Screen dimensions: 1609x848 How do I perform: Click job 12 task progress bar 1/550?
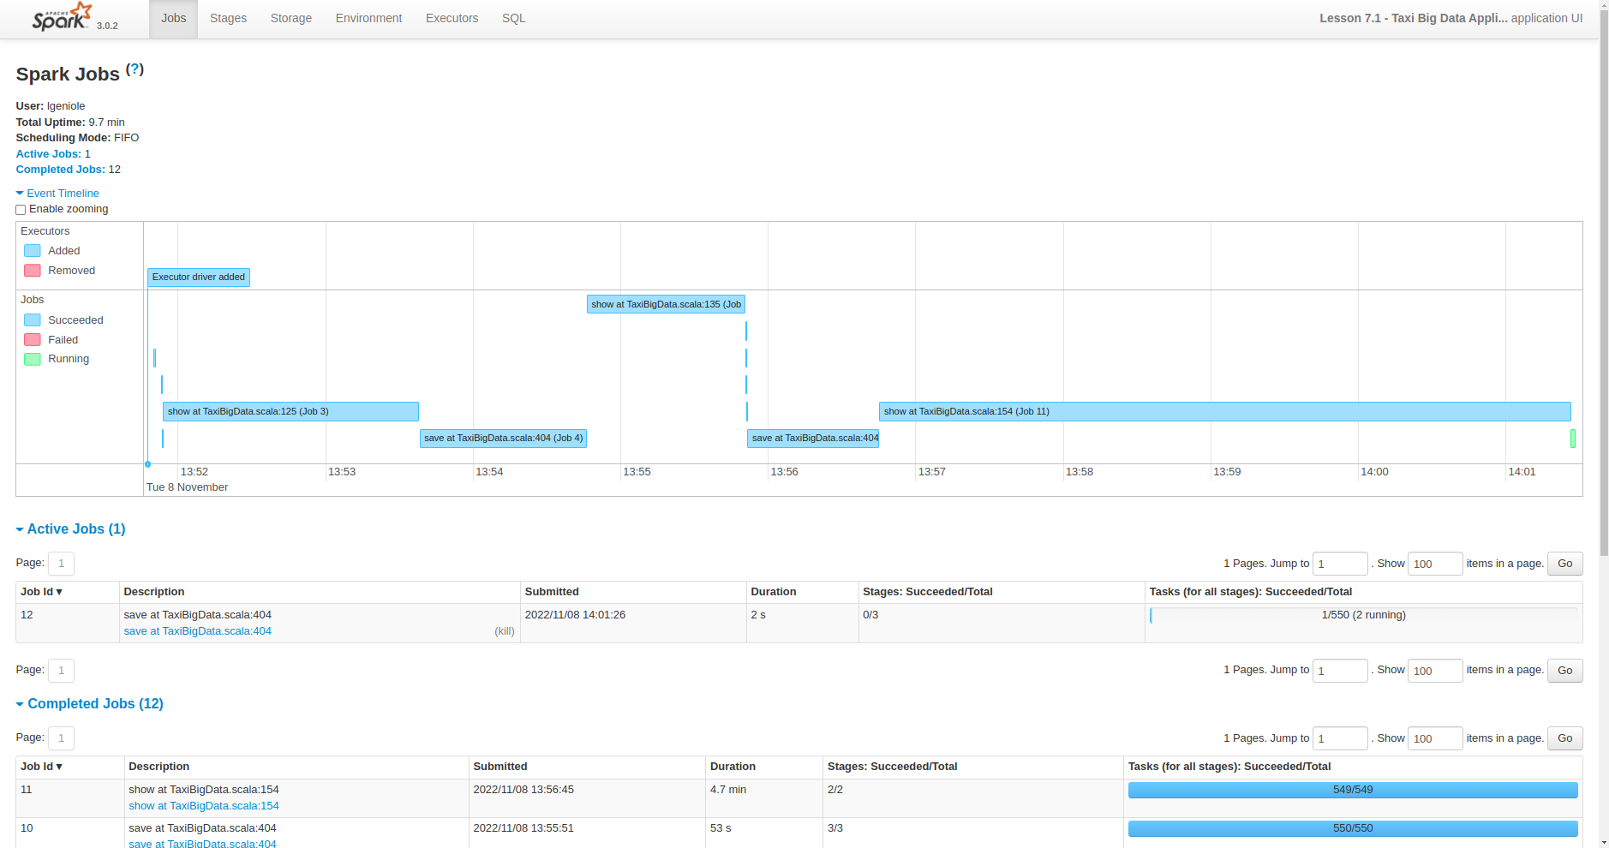pos(1363,615)
